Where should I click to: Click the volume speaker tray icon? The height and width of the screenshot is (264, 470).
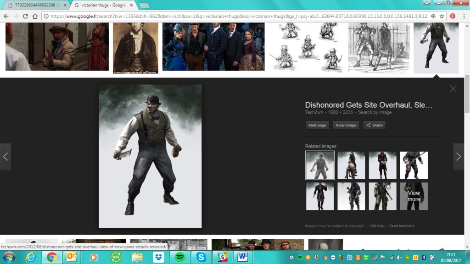(x=399, y=258)
